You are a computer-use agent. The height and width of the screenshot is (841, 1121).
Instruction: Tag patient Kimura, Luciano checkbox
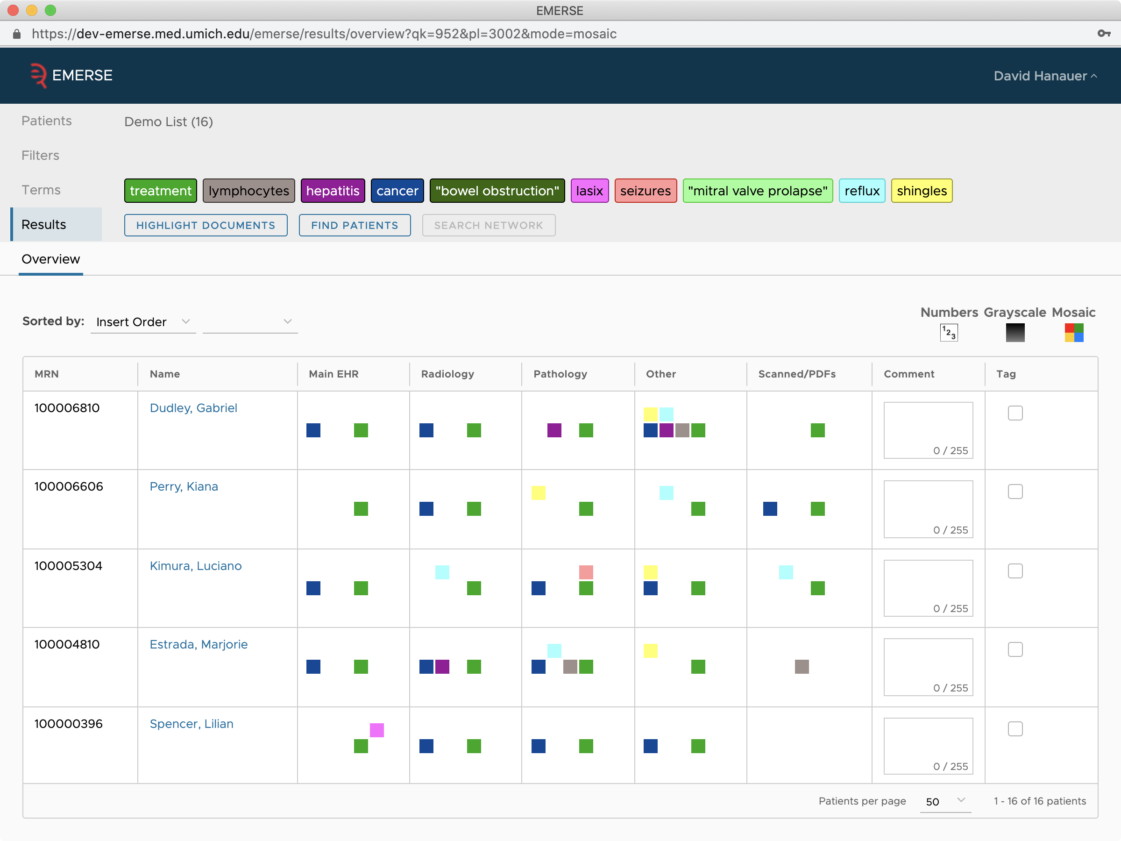1015,571
